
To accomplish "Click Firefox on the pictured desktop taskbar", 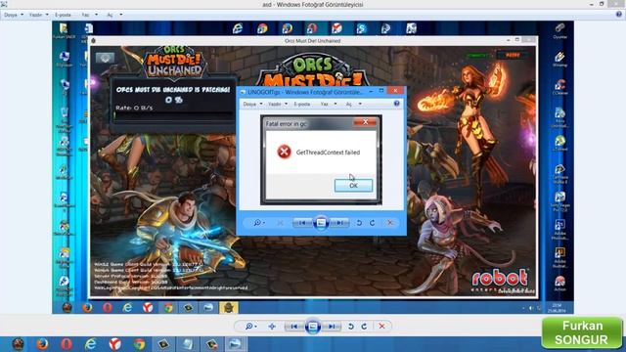I will [x=87, y=308].
